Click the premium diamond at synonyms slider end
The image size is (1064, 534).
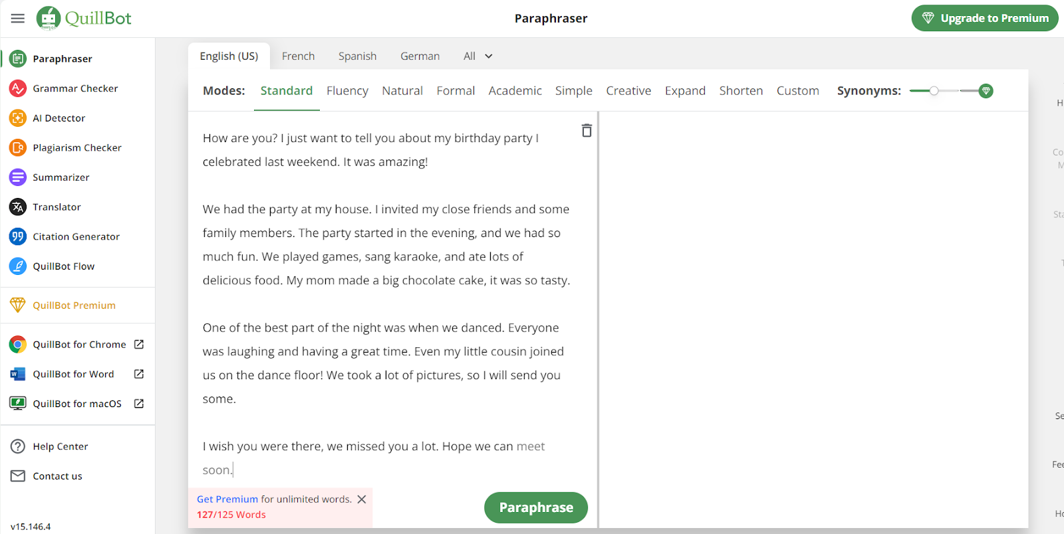point(986,91)
